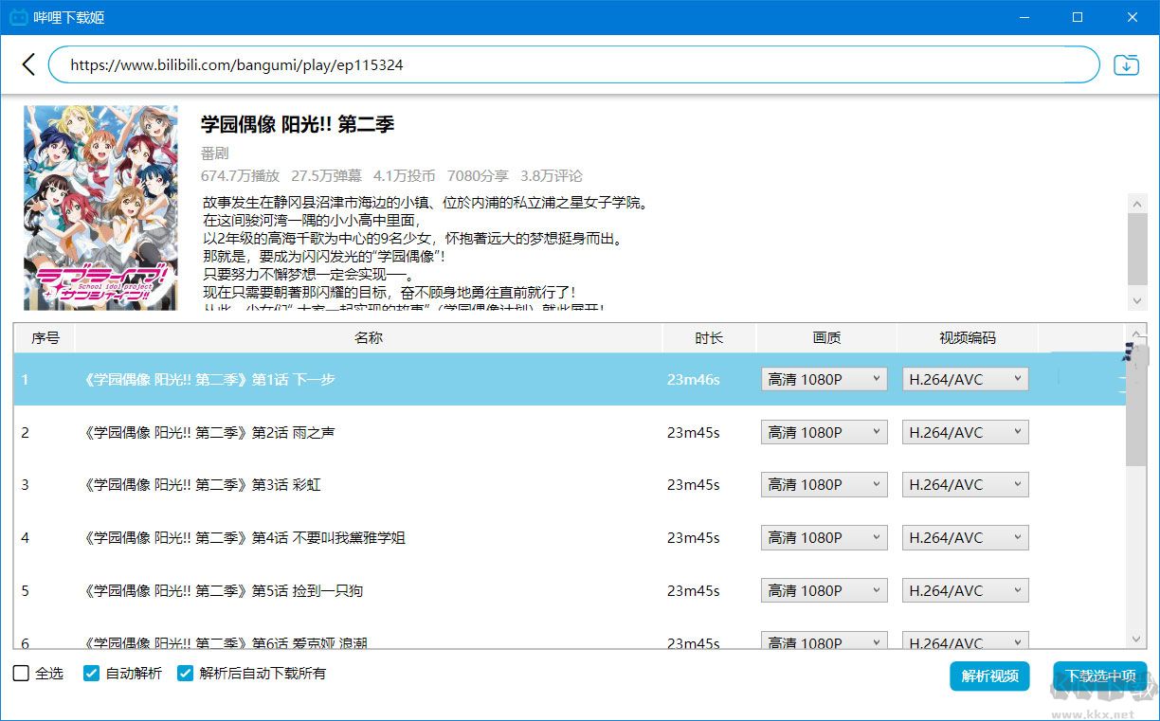Minimize the downloader window

tap(1024, 17)
